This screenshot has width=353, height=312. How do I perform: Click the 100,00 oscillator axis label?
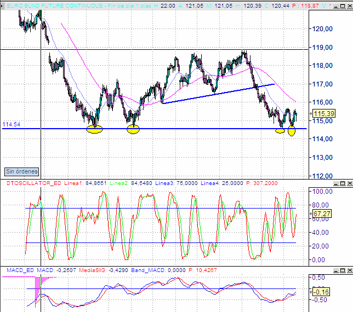tap(322, 192)
